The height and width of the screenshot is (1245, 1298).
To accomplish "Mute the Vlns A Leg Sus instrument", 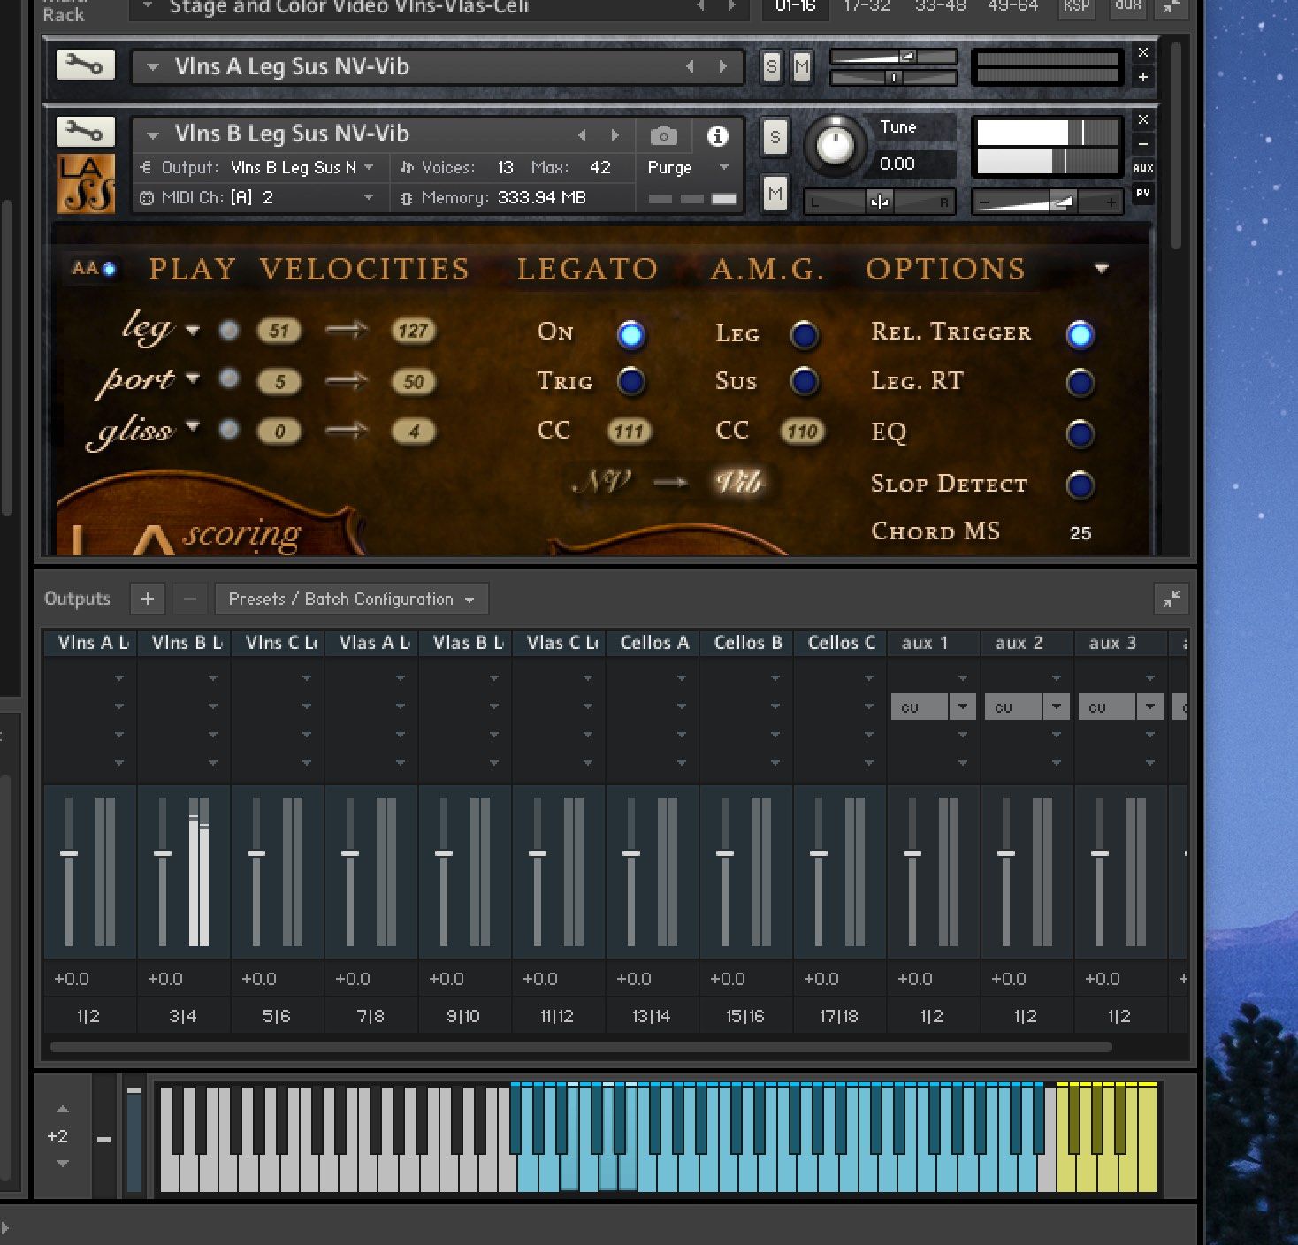I will [802, 66].
